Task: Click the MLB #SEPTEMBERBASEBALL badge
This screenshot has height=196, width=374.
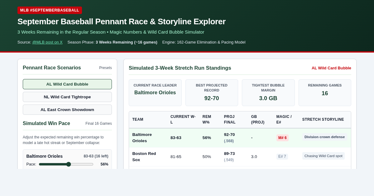Action: [x=50, y=10]
